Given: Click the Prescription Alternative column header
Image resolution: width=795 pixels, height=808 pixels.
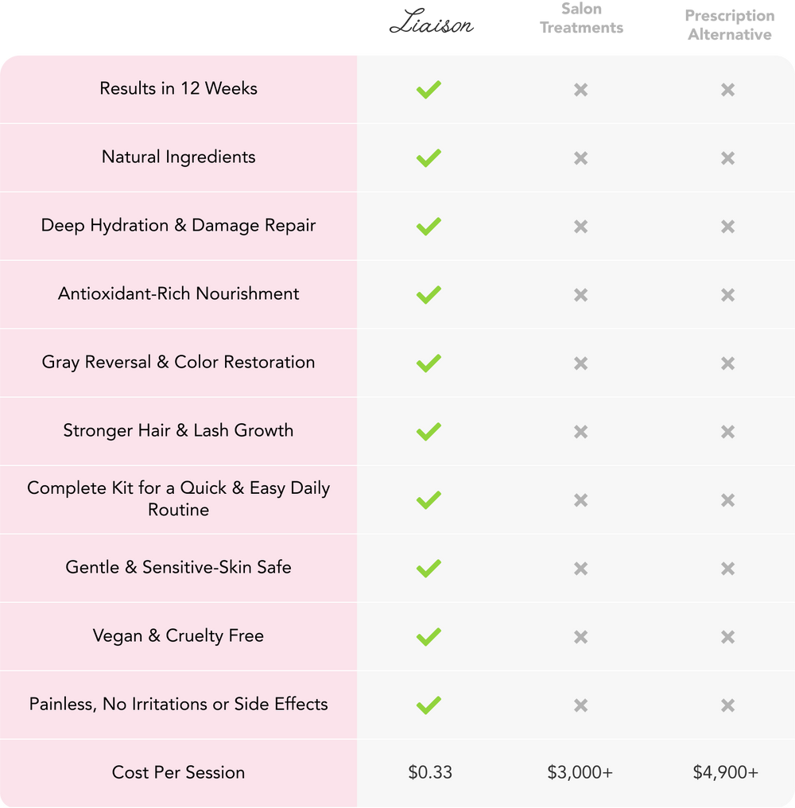Looking at the screenshot, I should coord(728,25).
